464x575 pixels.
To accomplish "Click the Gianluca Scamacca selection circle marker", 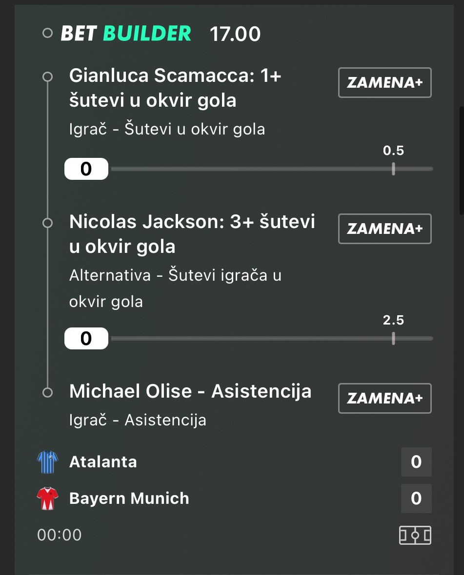I will (47, 77).
